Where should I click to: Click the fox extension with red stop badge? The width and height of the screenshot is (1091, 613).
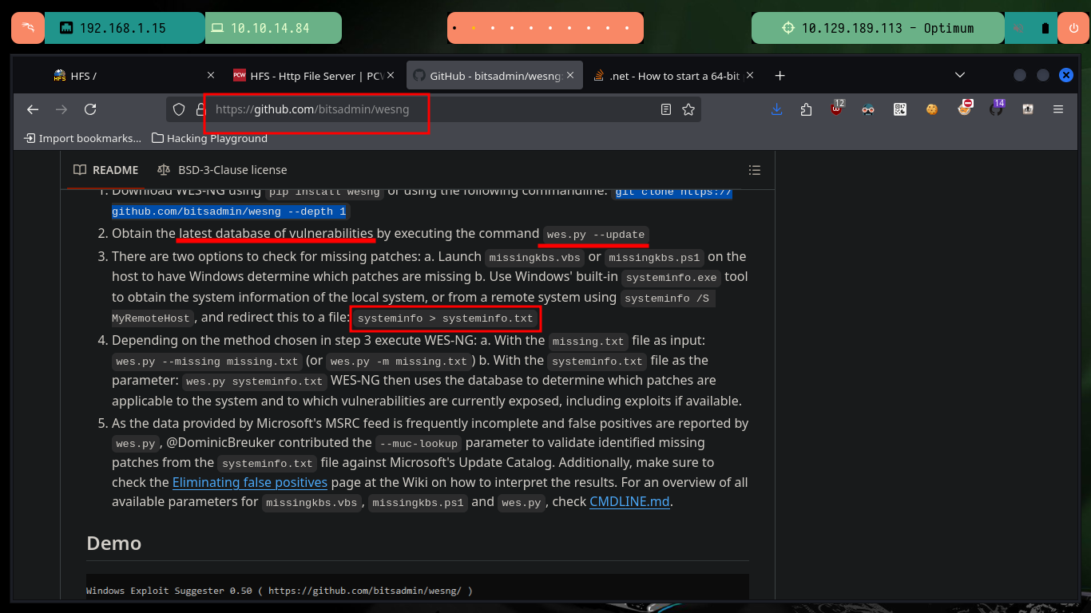point(965,109)
